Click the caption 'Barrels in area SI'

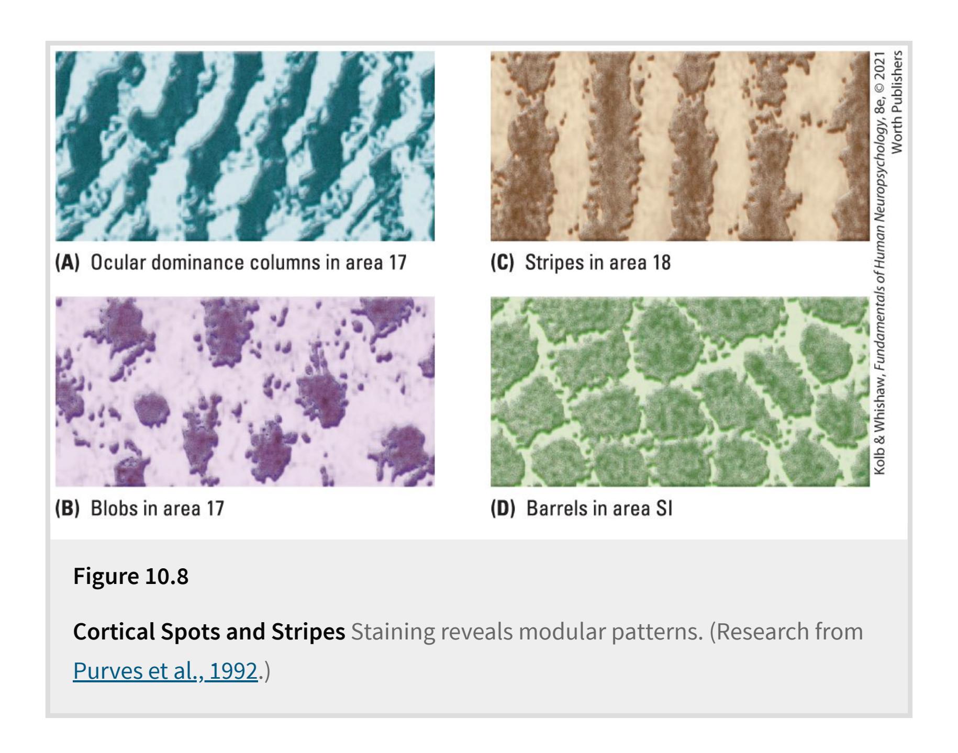(x=599, y=508)
